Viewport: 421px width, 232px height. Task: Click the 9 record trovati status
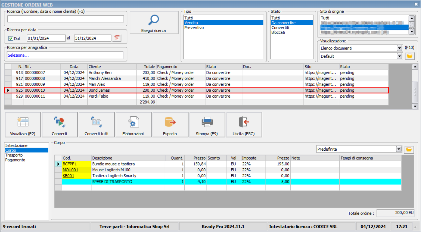point(46,227)
